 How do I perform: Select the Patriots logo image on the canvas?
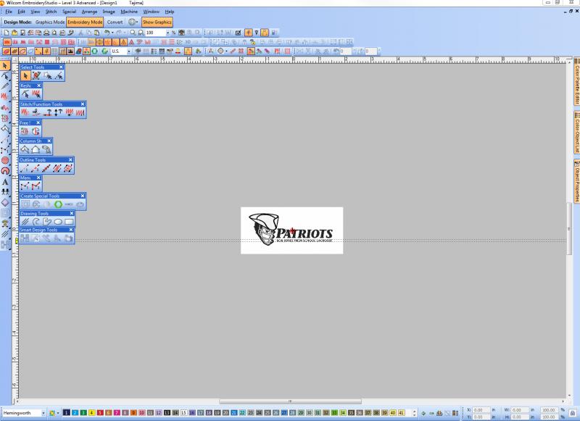pyautogui.click(x=292, y=230)
